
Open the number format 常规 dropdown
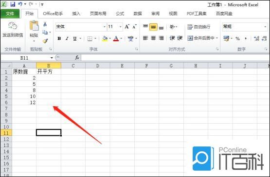[265, 27]
